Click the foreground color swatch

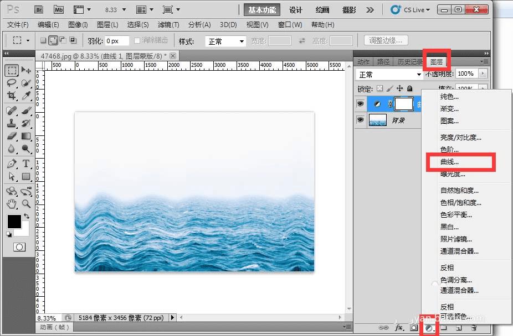coord(14,222)
